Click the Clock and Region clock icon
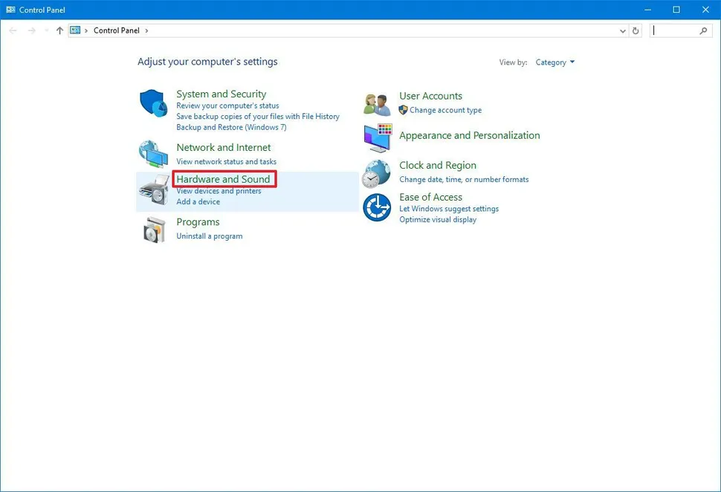721x492 pixels. point(376,172)
